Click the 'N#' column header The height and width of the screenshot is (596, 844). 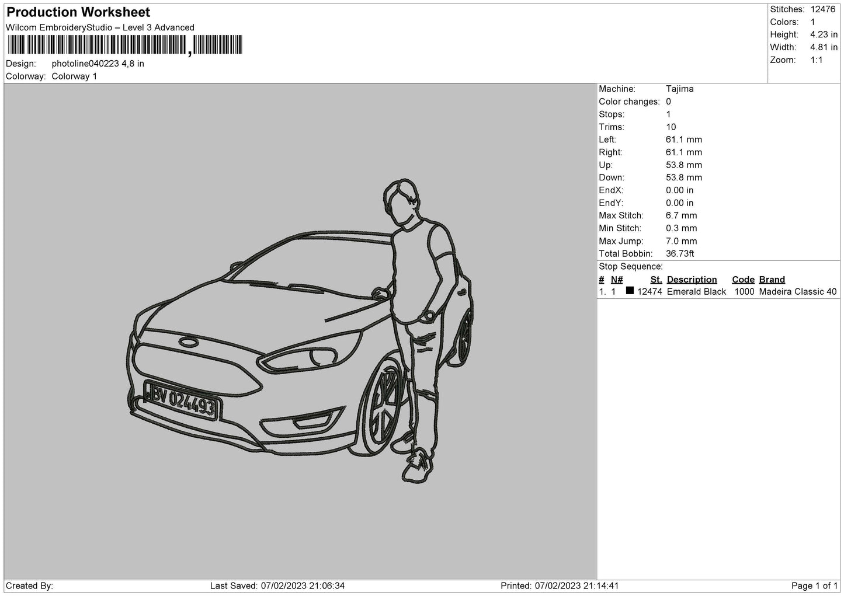[x=617, y=280]
